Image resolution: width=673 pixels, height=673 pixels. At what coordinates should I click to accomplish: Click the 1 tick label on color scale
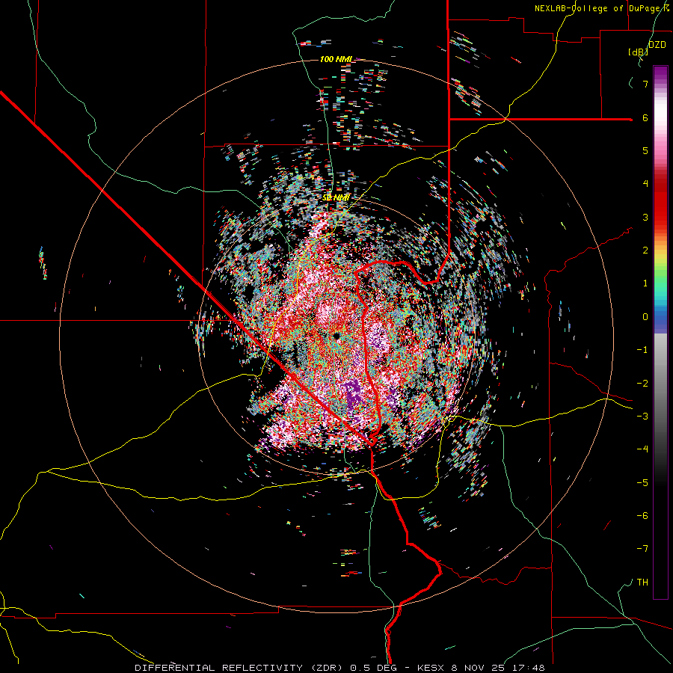pos(645,283)
